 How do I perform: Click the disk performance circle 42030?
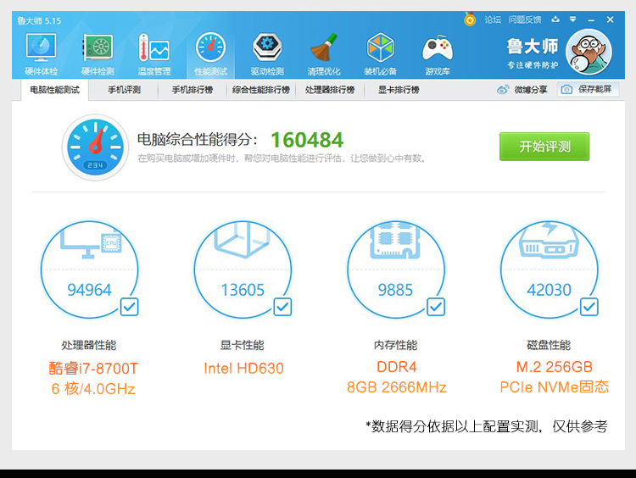[549, 270]
